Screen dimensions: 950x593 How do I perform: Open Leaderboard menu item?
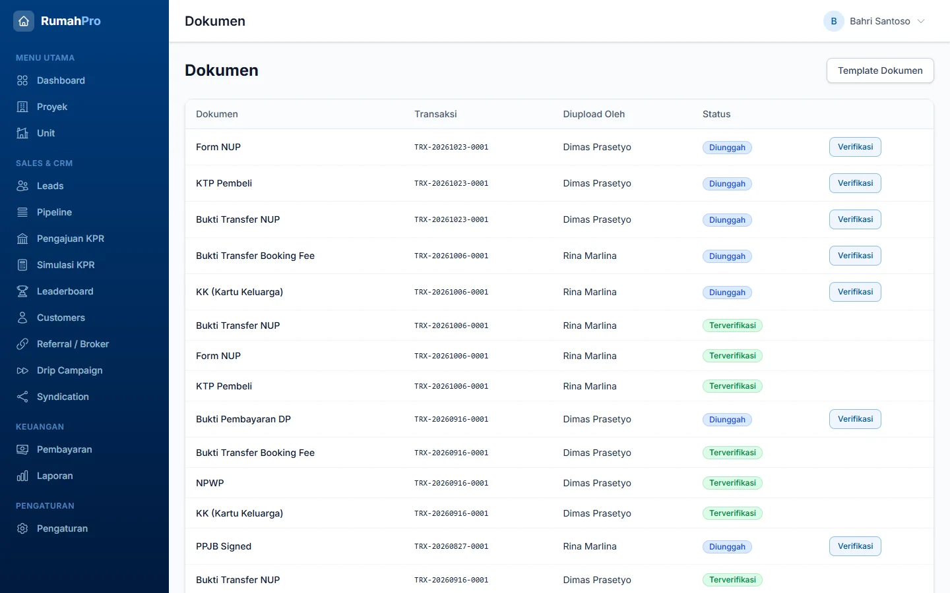pos(84,291)
